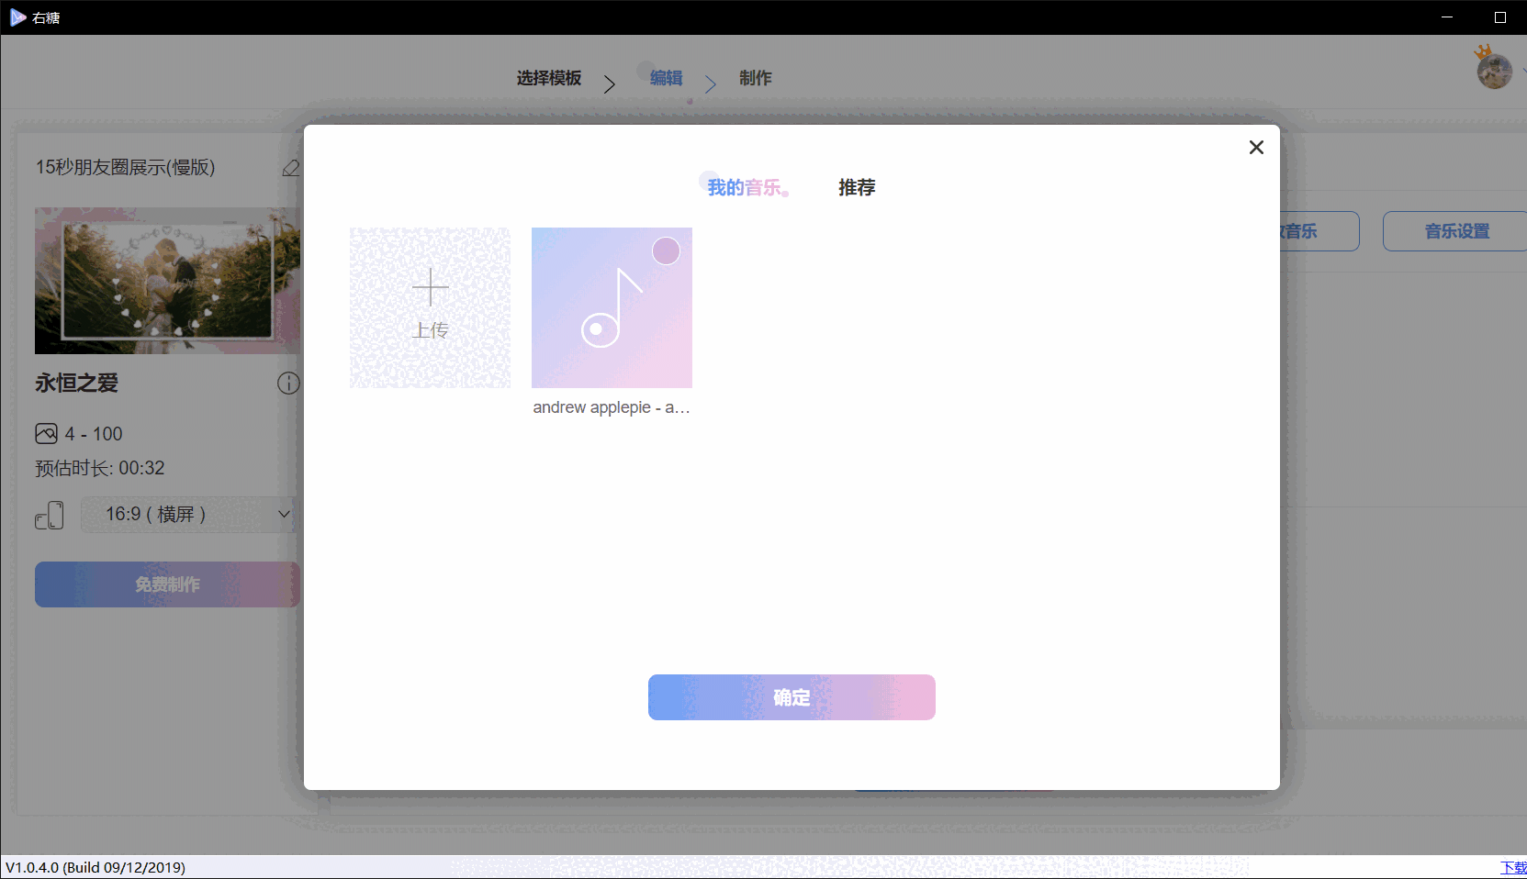Image resolution: width=1527 pixels, height=879 pixels.
Task: Click the gradient 免费制作 button
Action: click(x=166, y=584)
